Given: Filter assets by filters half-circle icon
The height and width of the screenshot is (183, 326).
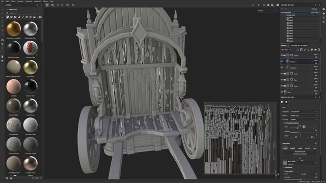Looking at the screenshot, I should [19, 17].
